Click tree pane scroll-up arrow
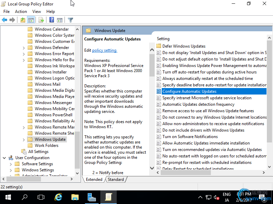This screenshot has width=273, height=204. tap(77, 29)
